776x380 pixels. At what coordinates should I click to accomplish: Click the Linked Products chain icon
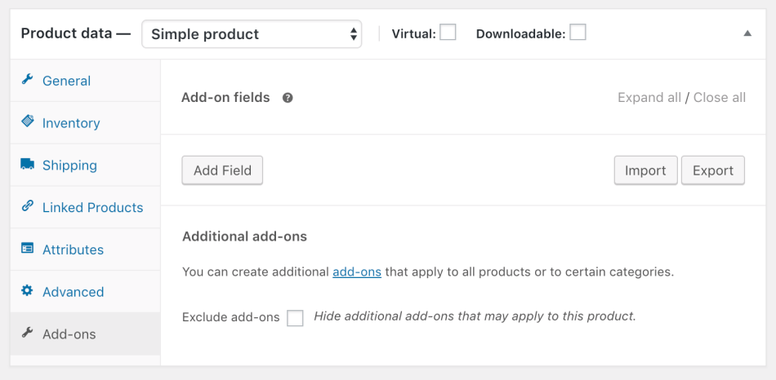[27, 206]
